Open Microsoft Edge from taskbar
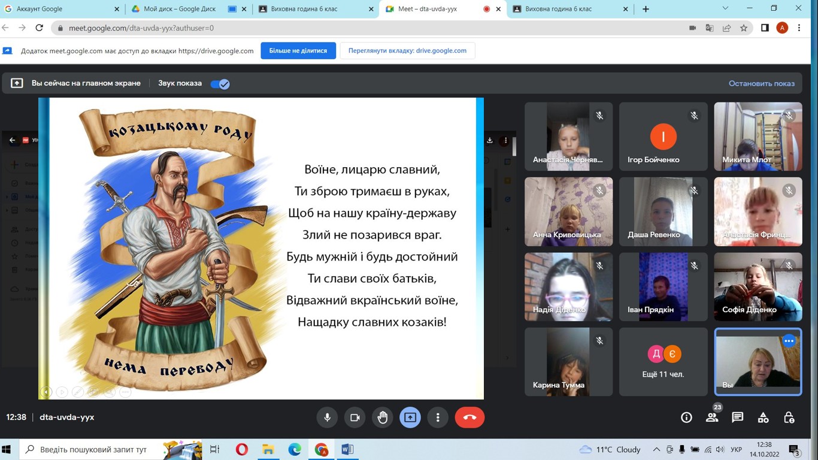 pyautogui.click(x=295, y=449)
